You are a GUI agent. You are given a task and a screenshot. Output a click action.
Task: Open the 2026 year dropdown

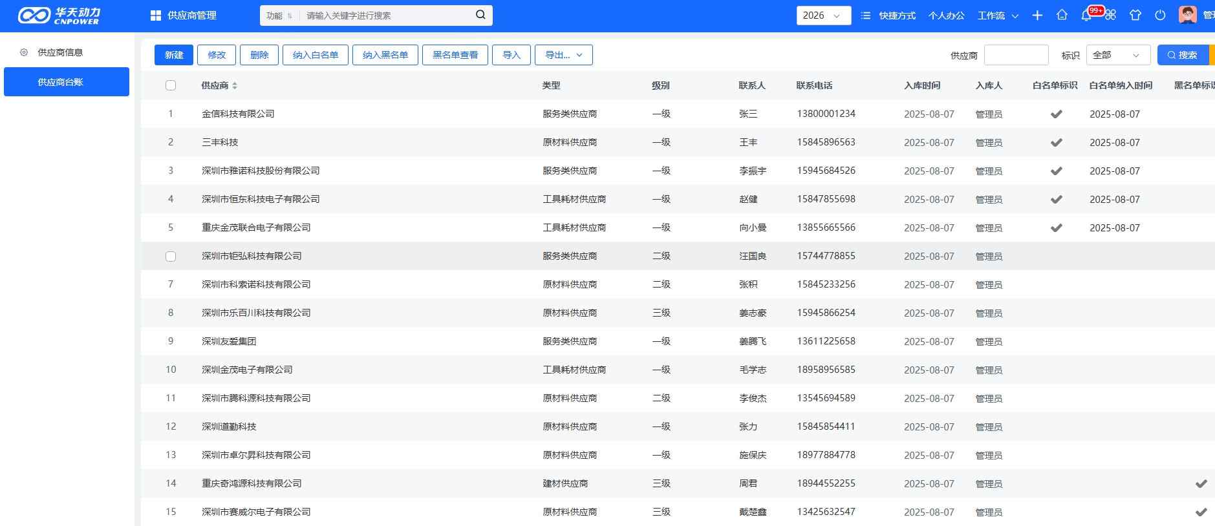click(x=823, y=16)
